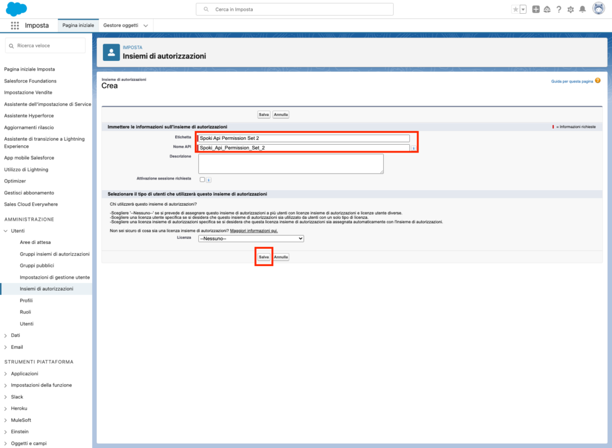This screenshot has width=612, height=448.
Task: Click the Descrizione text area
Action: [x=290, y=163]
